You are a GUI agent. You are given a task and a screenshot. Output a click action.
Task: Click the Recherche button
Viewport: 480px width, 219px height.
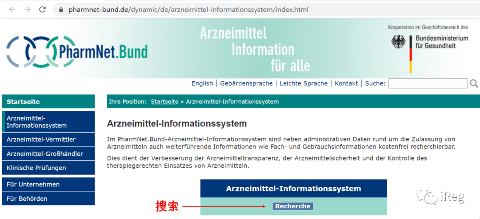tap(292, 206)
